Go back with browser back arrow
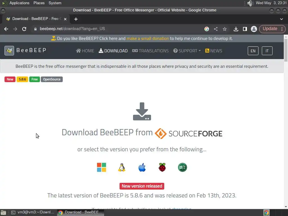This screenshot has width=288, height=216. [x=6, y=29]
